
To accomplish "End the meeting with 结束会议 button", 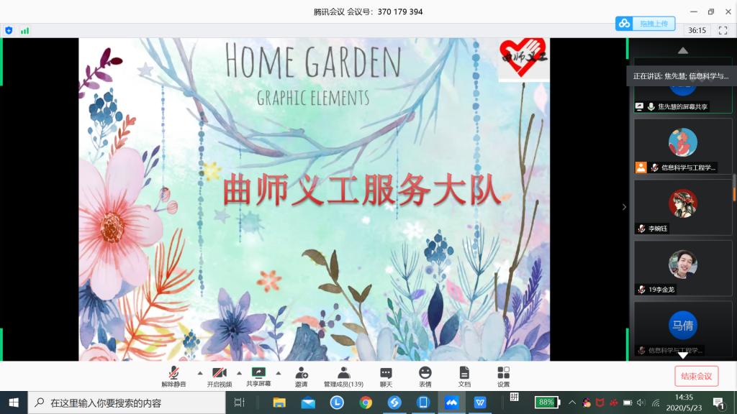I will tap(695, 375).
